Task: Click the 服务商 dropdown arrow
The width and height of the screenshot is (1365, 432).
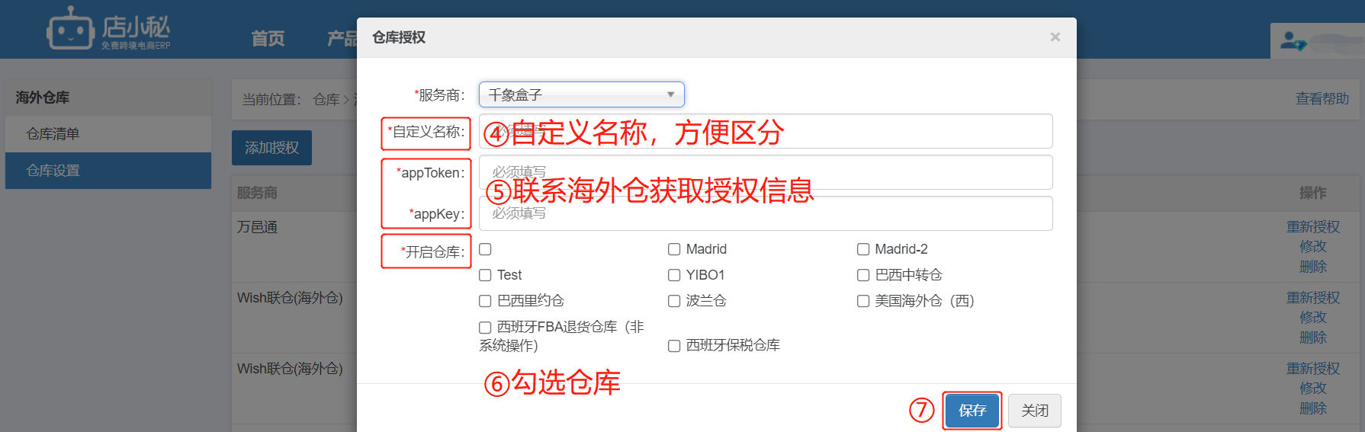Action: click(x=670, y=94)
